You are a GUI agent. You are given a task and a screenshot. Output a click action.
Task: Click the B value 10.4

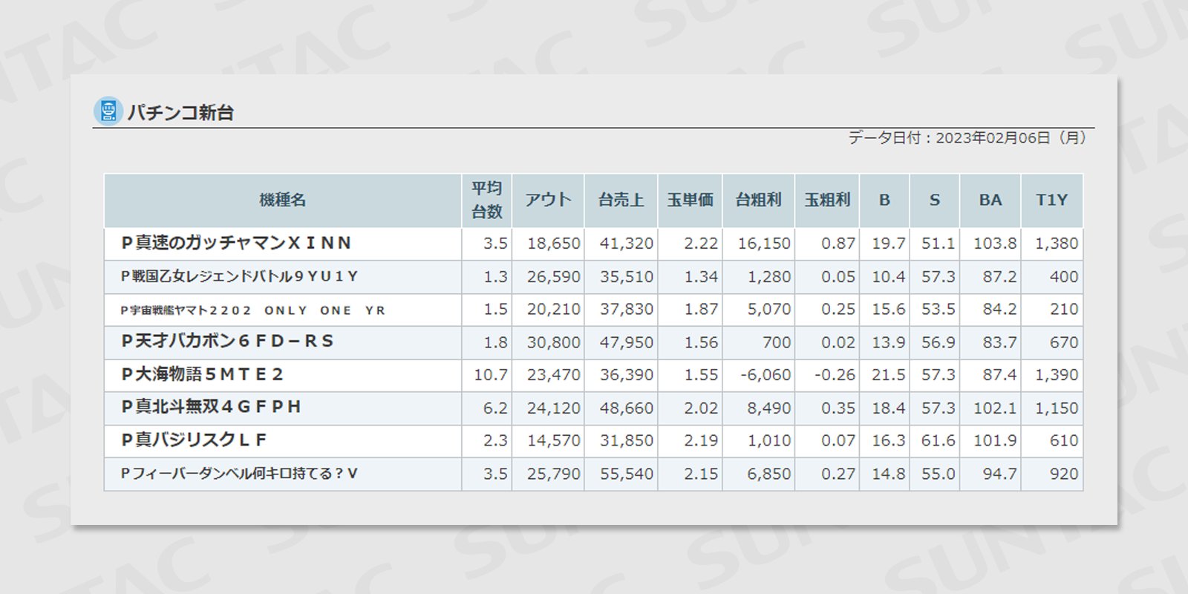point(889,277)
